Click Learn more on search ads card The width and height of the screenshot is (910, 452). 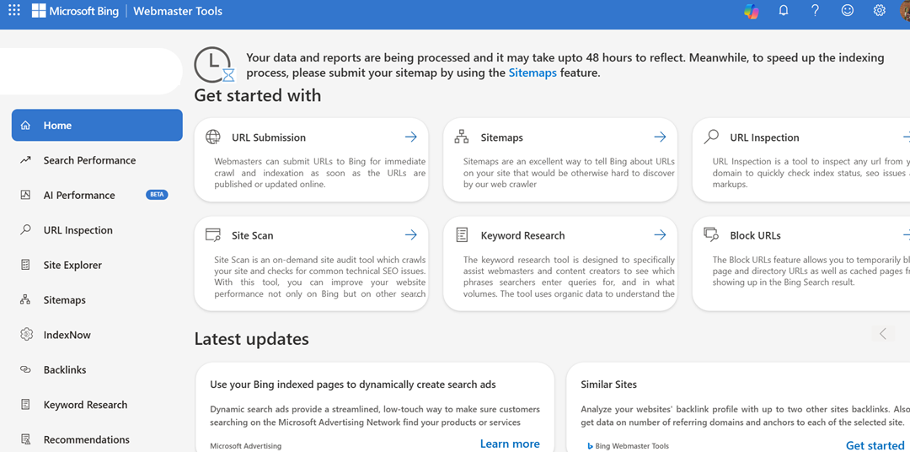[510, 444]
